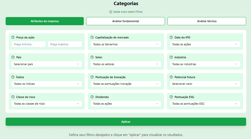Open Todas as pontuações inovação dropdown

click(x=126, y=84)
